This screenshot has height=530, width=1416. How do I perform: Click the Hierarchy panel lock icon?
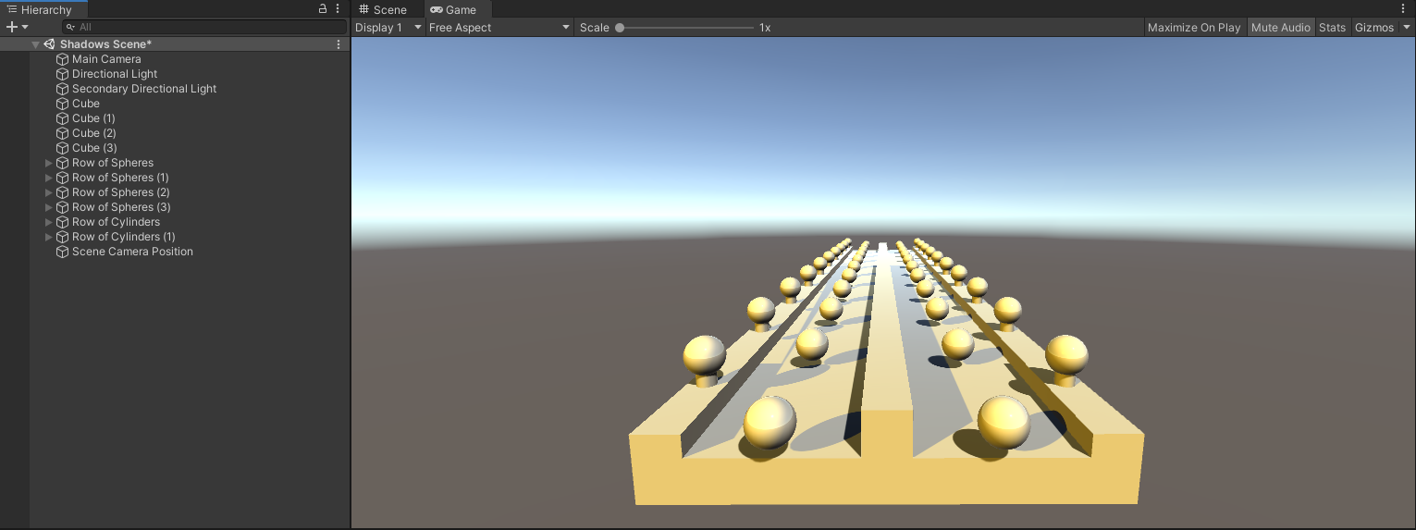click(x=323, y=8)
